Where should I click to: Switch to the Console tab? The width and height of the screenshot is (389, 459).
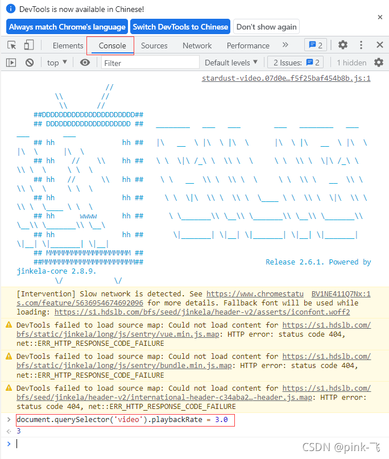pyautogui.click(x=112, y=46)
